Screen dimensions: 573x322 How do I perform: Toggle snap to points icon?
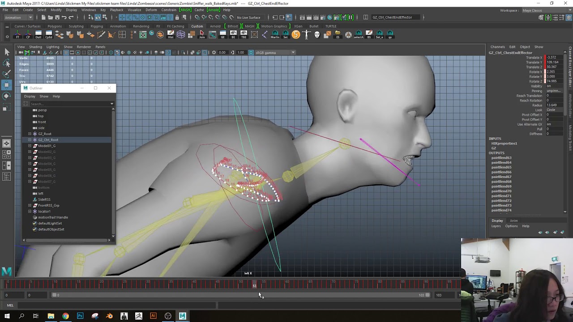pyautogui.click(x=211, y=17)
